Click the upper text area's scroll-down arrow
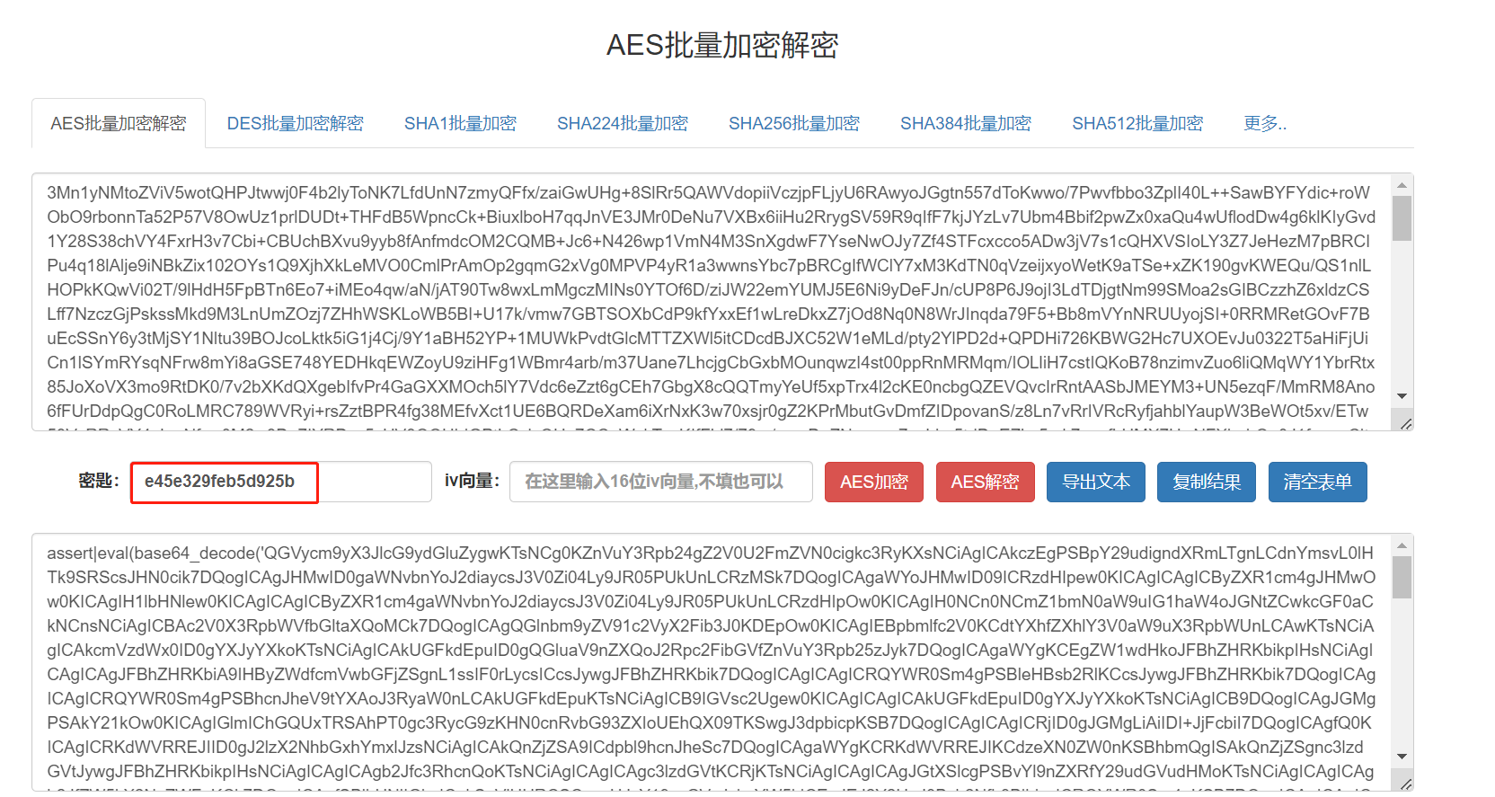 click(1402, 396)
